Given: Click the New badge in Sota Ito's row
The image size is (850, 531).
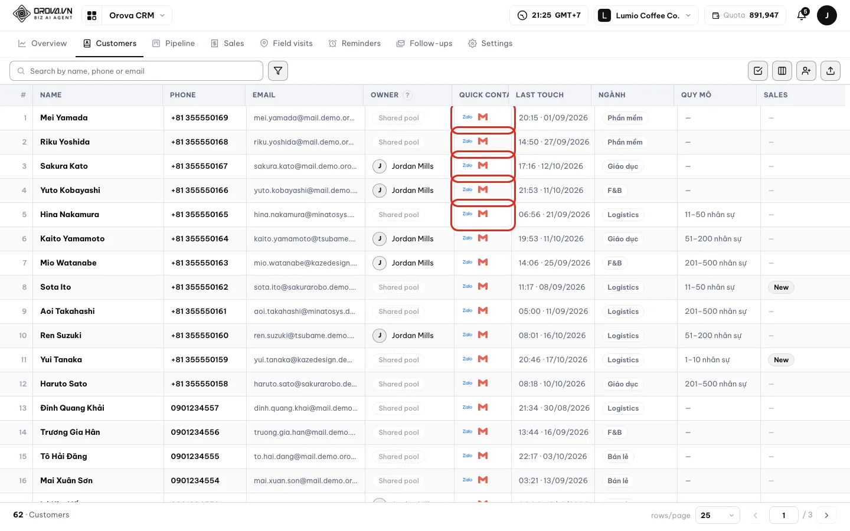Looking at the screenshot, I should [781, 287].
